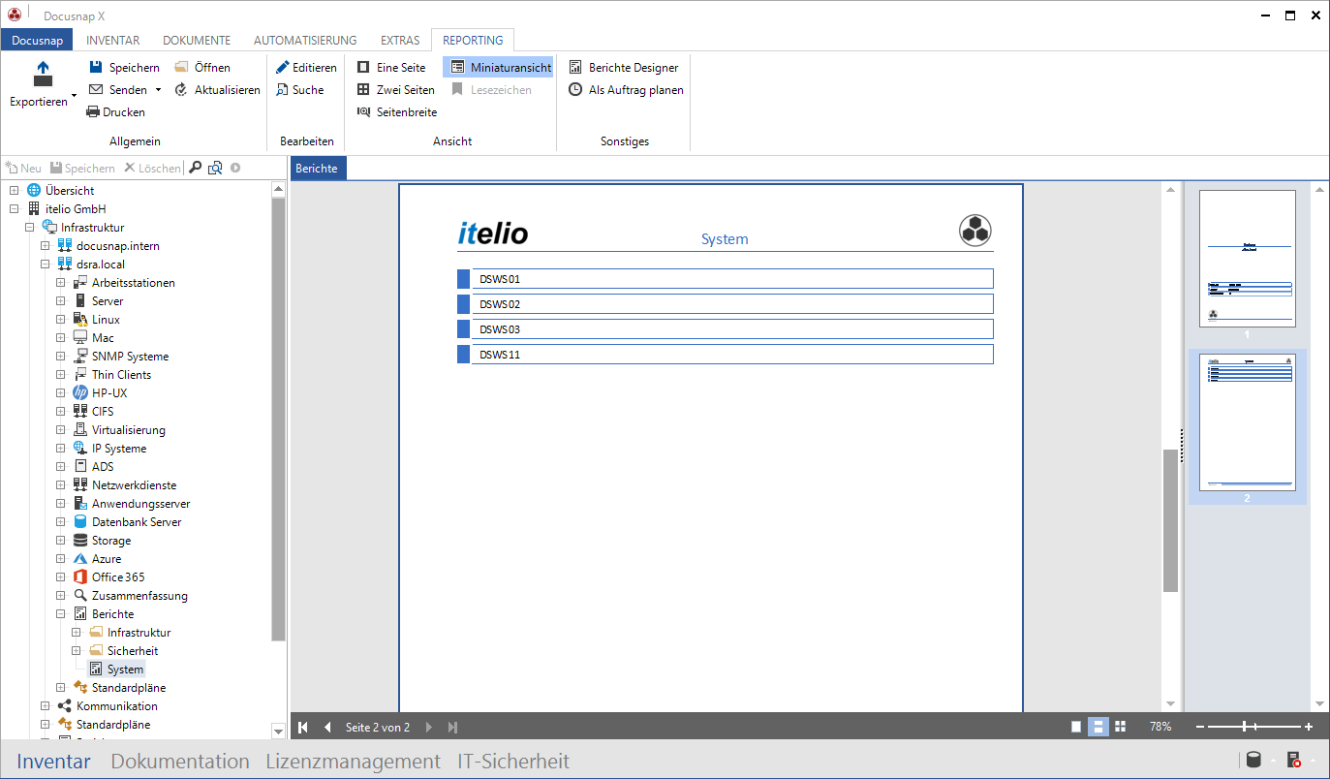Collapse the Berichte tree node
The height and width of the screenshot is (779, 1330).
(x=61, y=614)
